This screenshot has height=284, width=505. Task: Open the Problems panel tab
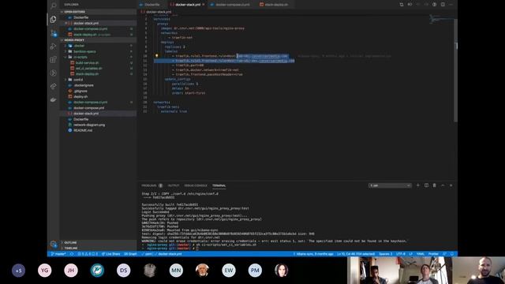(152, 185)
